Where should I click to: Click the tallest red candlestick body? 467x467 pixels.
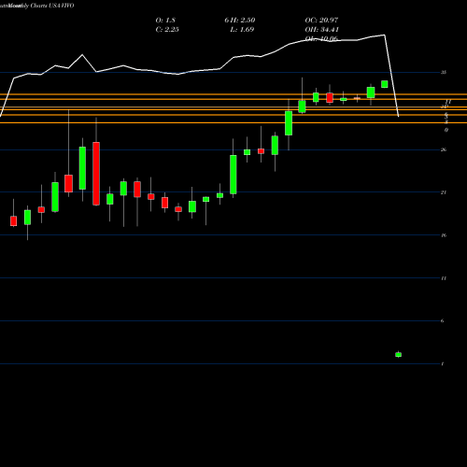pyautogui.click(x=96, y=174)
